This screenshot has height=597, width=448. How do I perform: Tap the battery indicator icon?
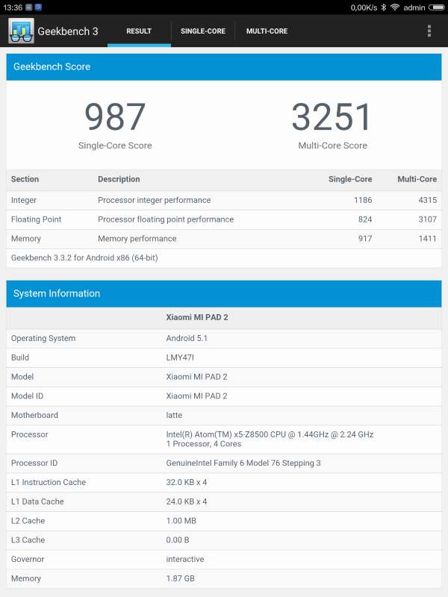(x=437, y=7)
